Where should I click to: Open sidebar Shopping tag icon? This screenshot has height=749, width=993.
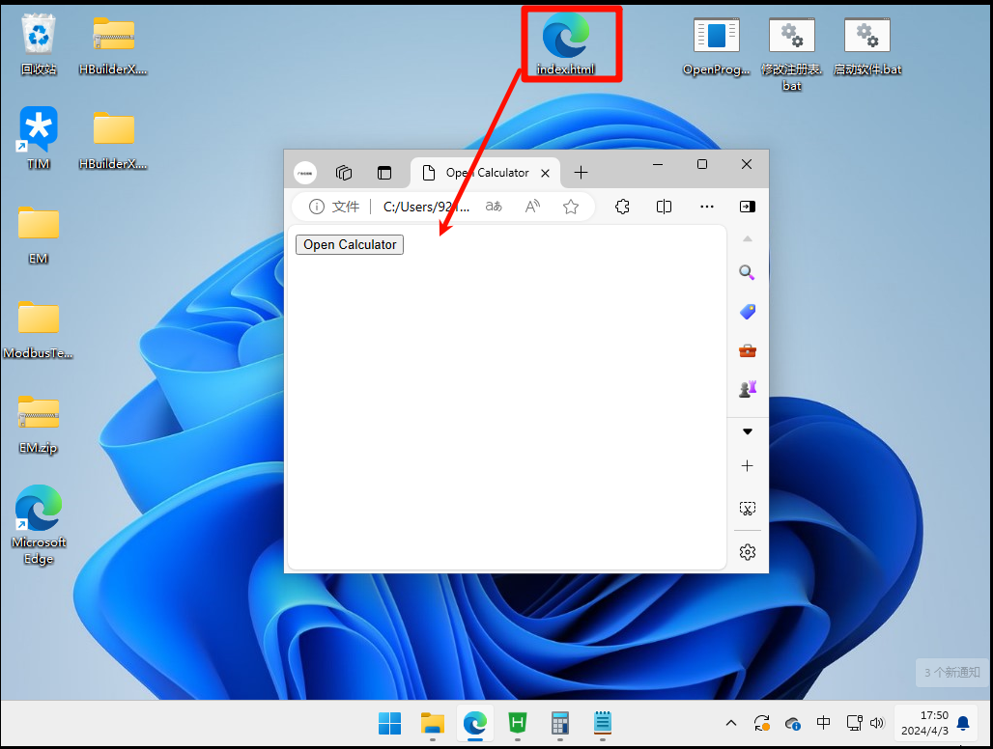point(748,312)
